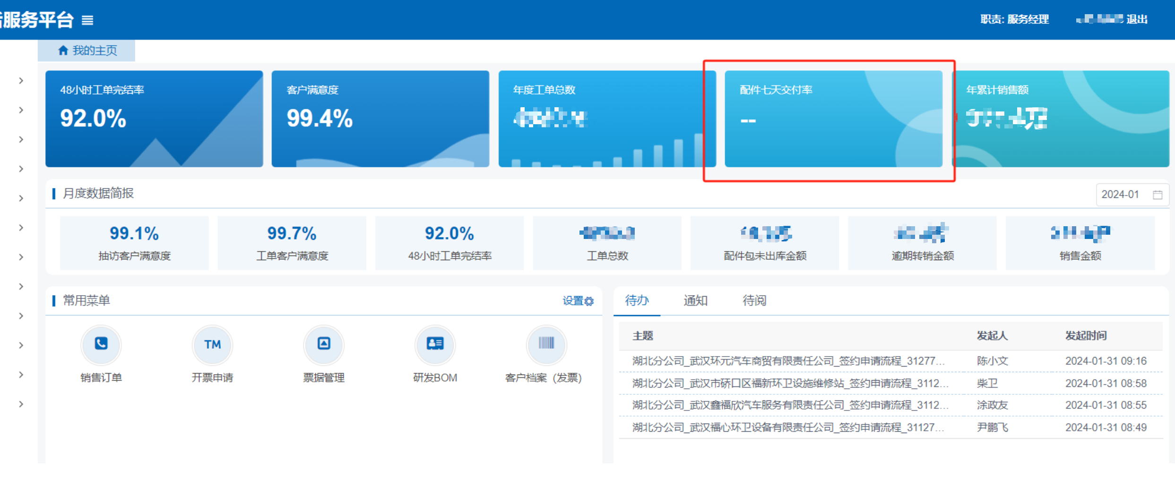The image size is (1175, 477).
Task: Open the 销售订单 phone icon
Action: point(101,344)
